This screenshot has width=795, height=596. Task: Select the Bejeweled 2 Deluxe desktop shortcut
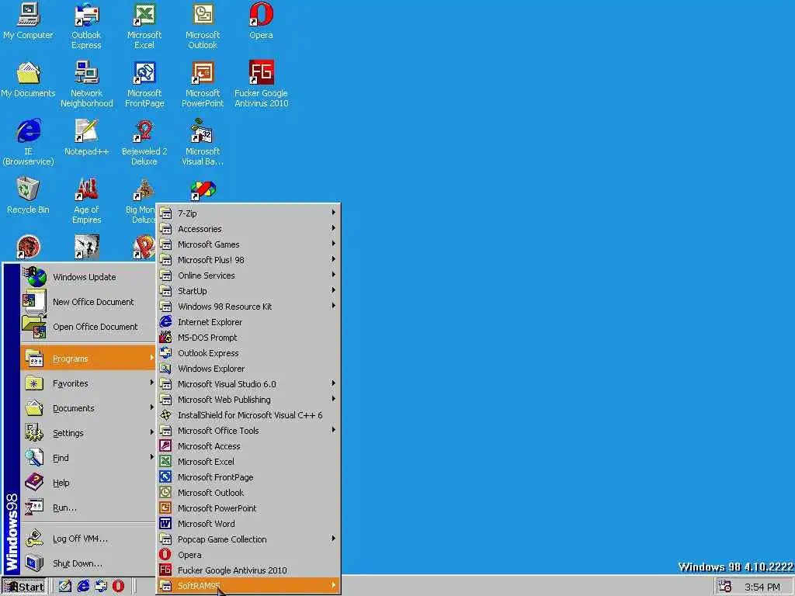pyautogui.click(x=144, y=143)
